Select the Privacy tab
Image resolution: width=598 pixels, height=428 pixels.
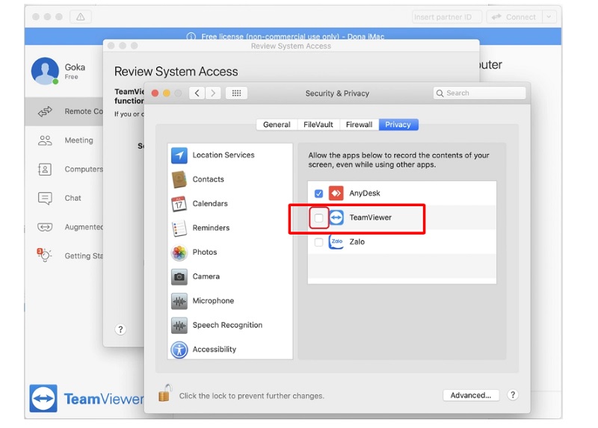click(x=398, y=125)
